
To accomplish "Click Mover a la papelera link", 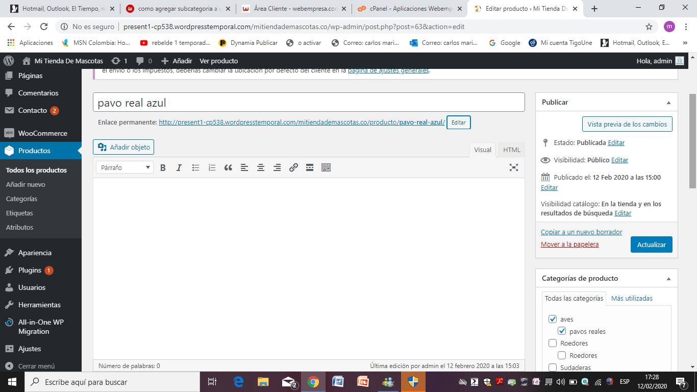I will pyautogui.click(x=569, y=244).
